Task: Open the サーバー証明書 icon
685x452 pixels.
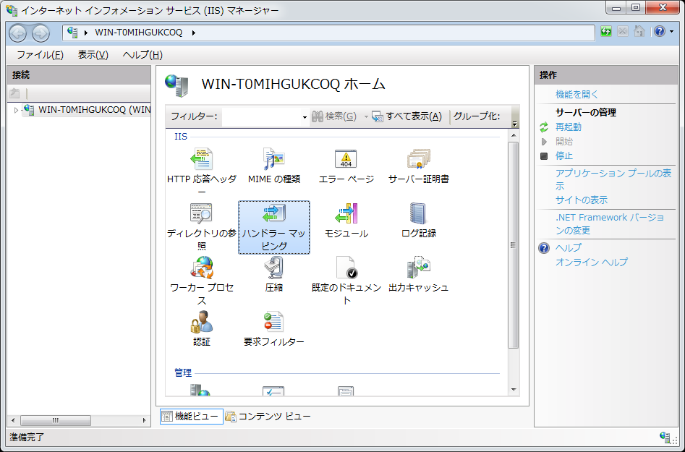Action: (x=418, y=159)
